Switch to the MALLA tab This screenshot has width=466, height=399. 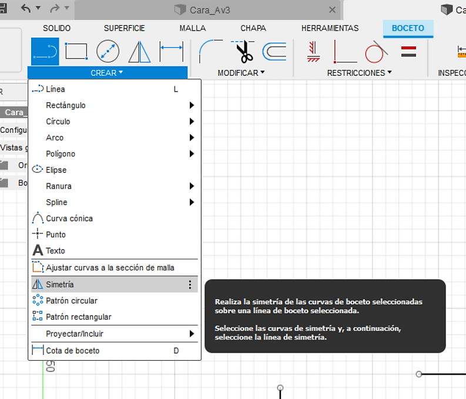coord(193,28)
